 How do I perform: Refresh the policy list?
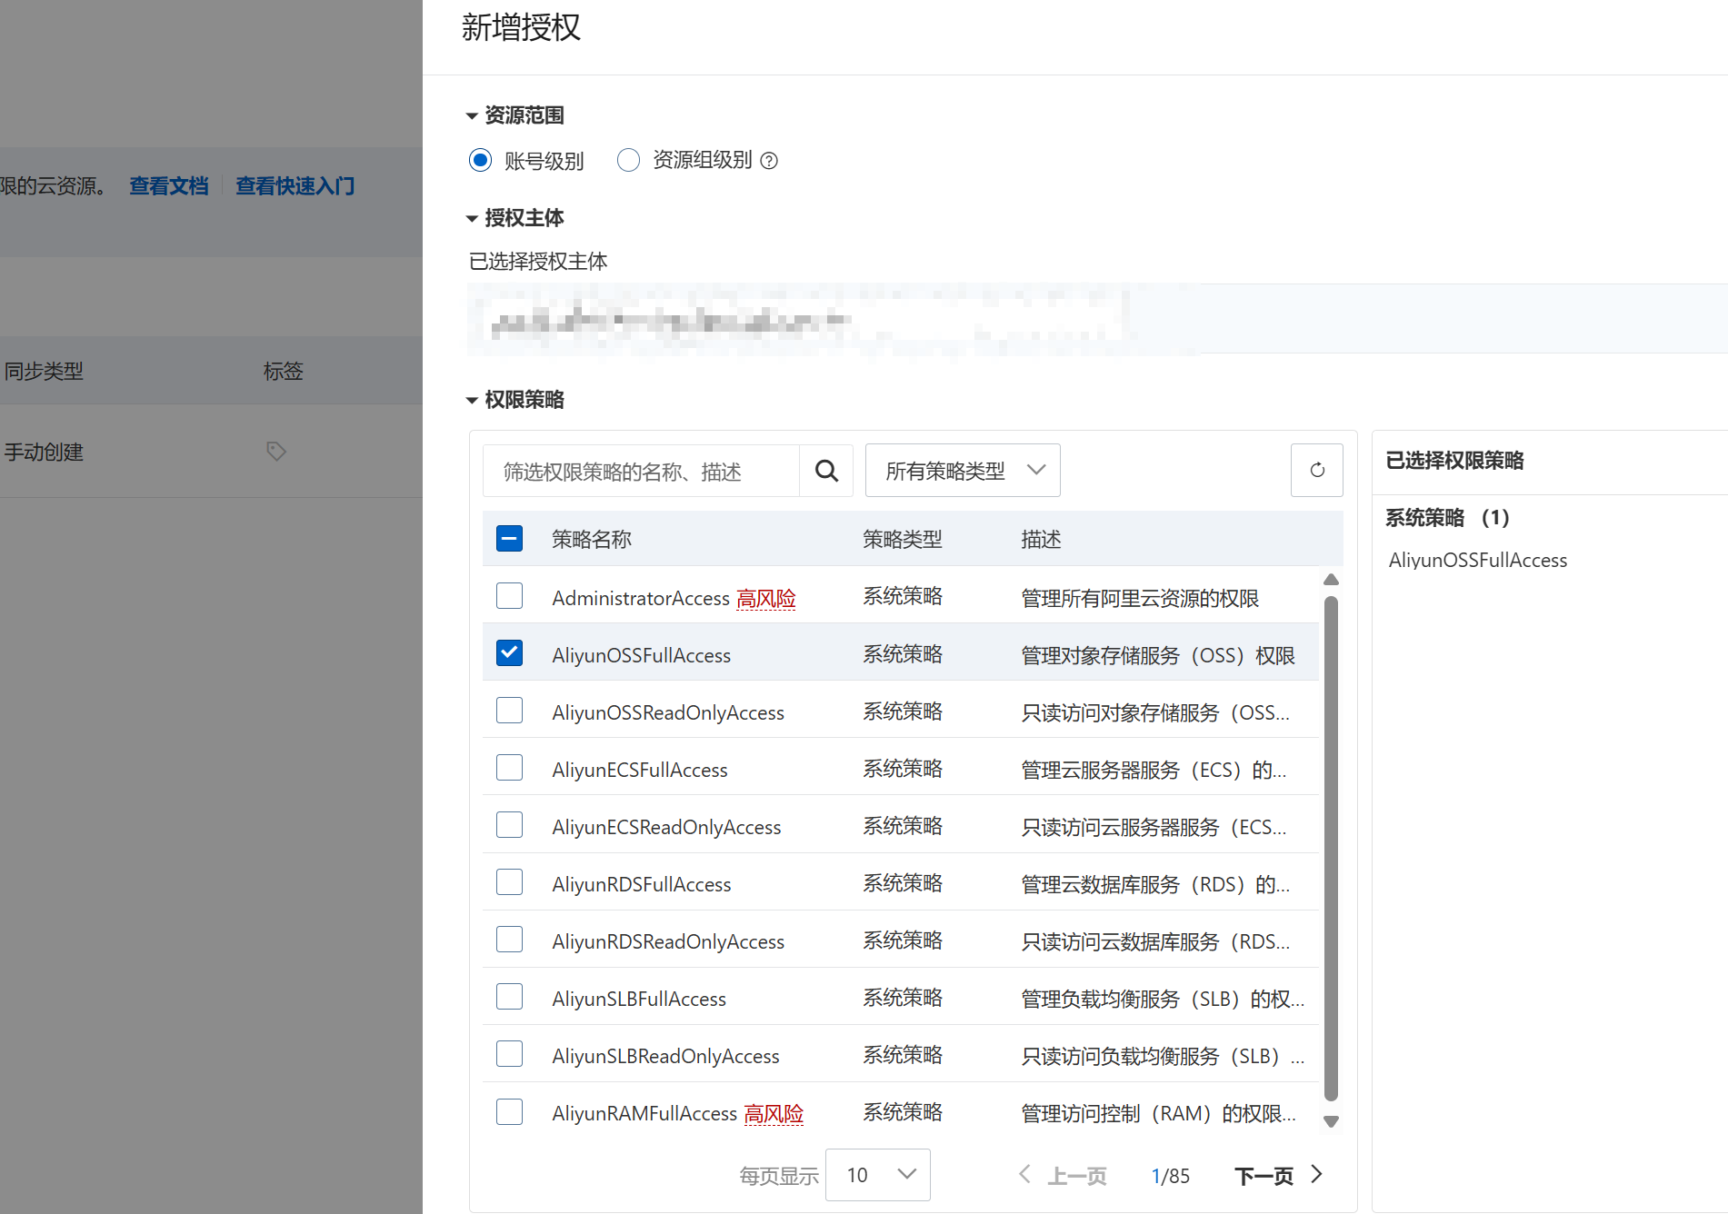1316,470
